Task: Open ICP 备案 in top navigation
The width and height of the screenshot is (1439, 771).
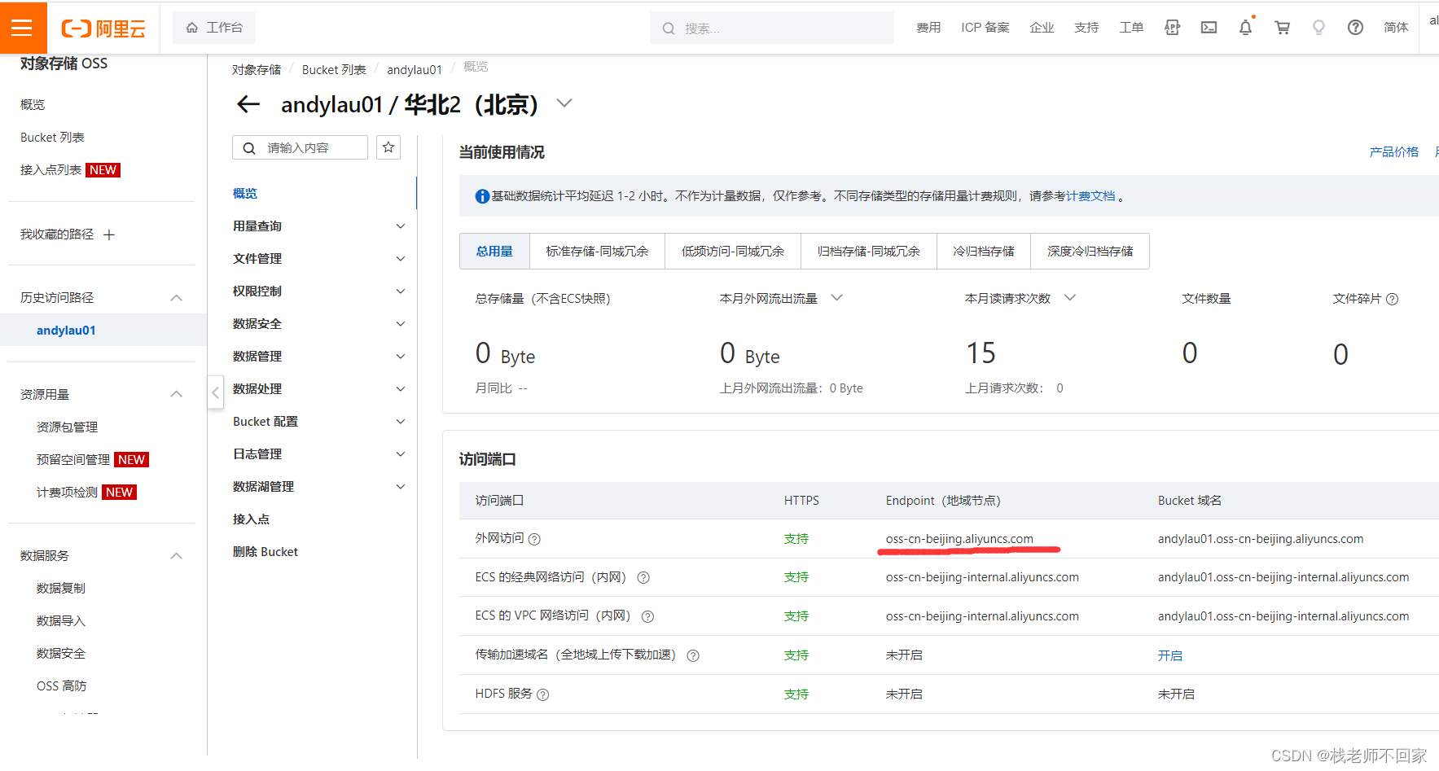Action: tap(985, 28)
